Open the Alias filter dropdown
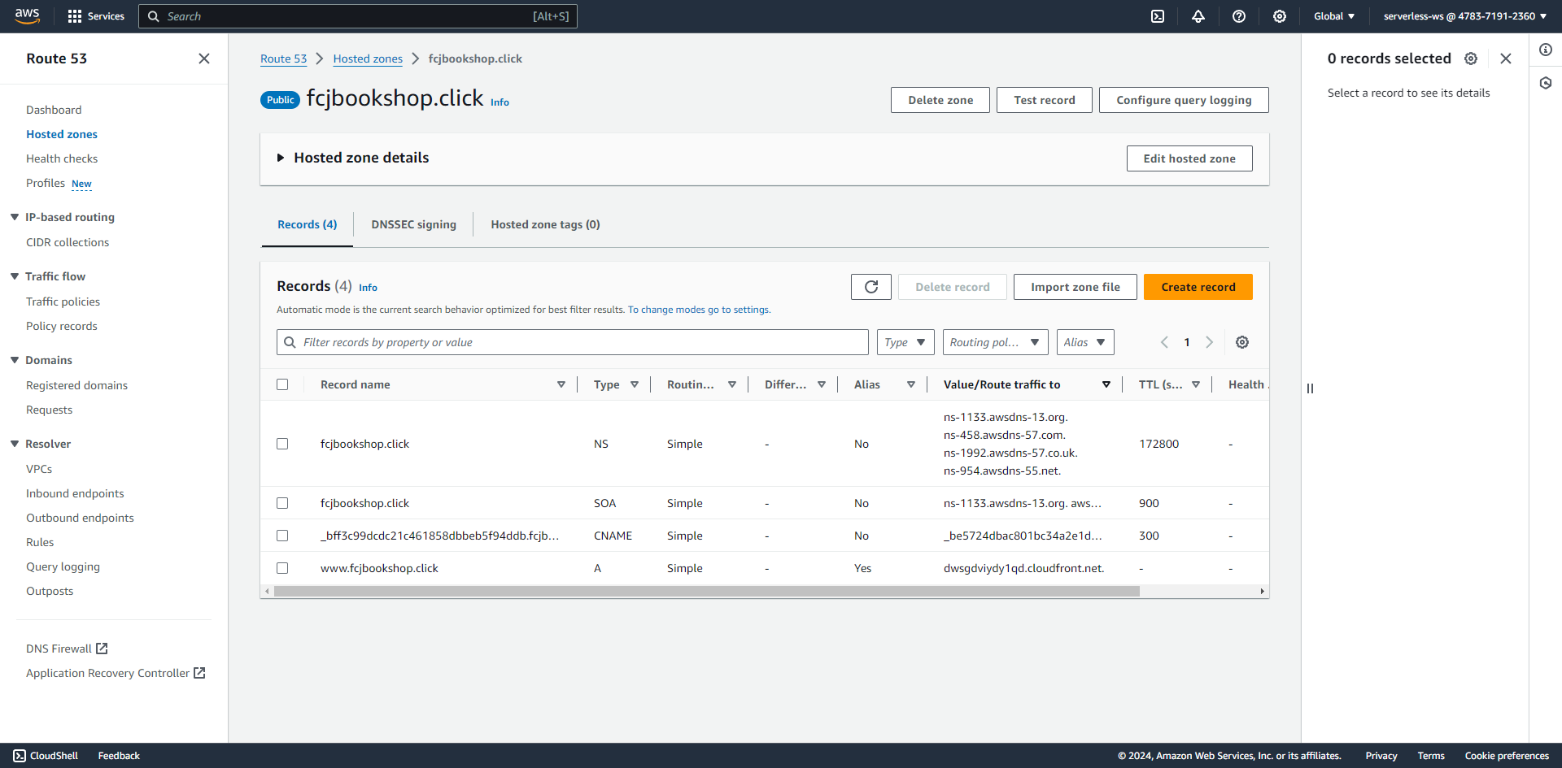The image size is (1562, 768). tap(1085, 342)
